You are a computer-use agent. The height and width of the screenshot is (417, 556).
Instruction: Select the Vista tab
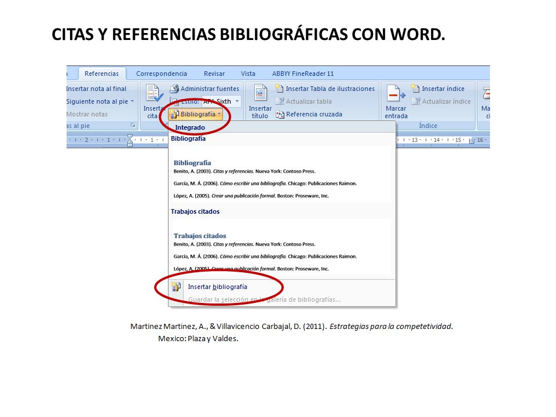[x=248, y=74]
